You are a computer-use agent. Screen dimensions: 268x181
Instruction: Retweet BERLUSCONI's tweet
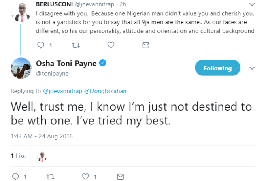click(75, 45)
